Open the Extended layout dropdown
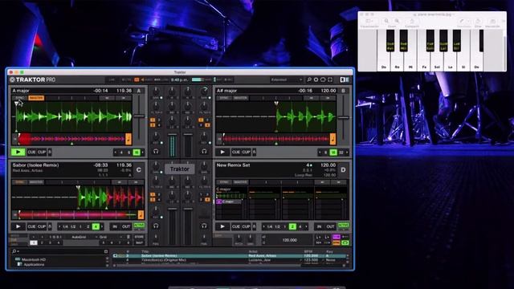This screenshot has width=514, height=289. click(x=287, y=79)
